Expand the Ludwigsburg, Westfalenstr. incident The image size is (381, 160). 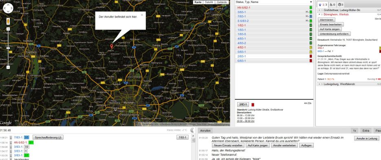pos(348,84)
